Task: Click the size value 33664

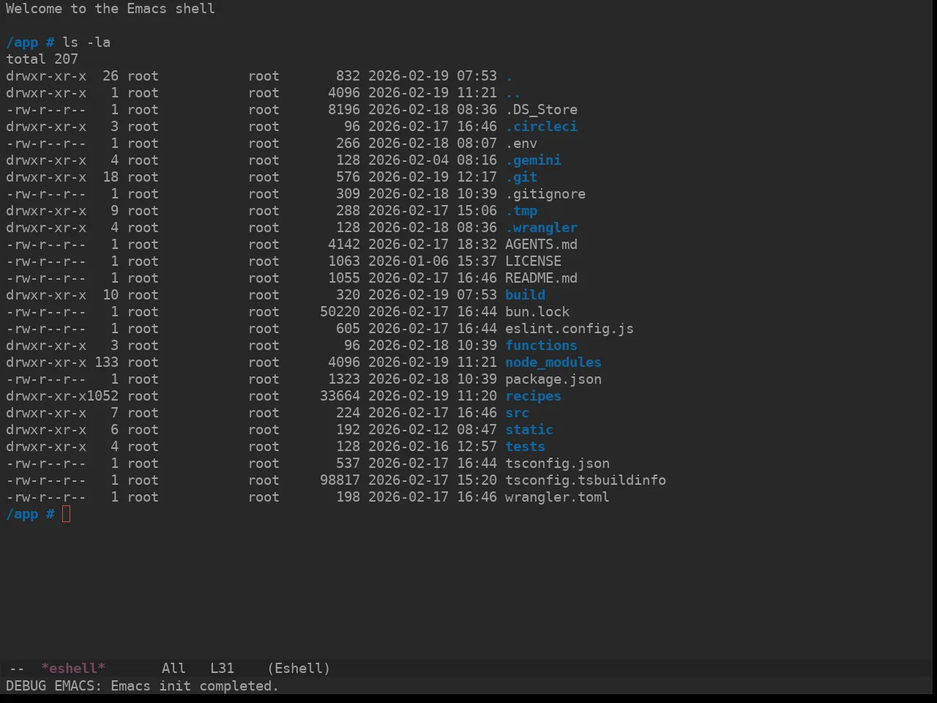Action: point(340,396)
